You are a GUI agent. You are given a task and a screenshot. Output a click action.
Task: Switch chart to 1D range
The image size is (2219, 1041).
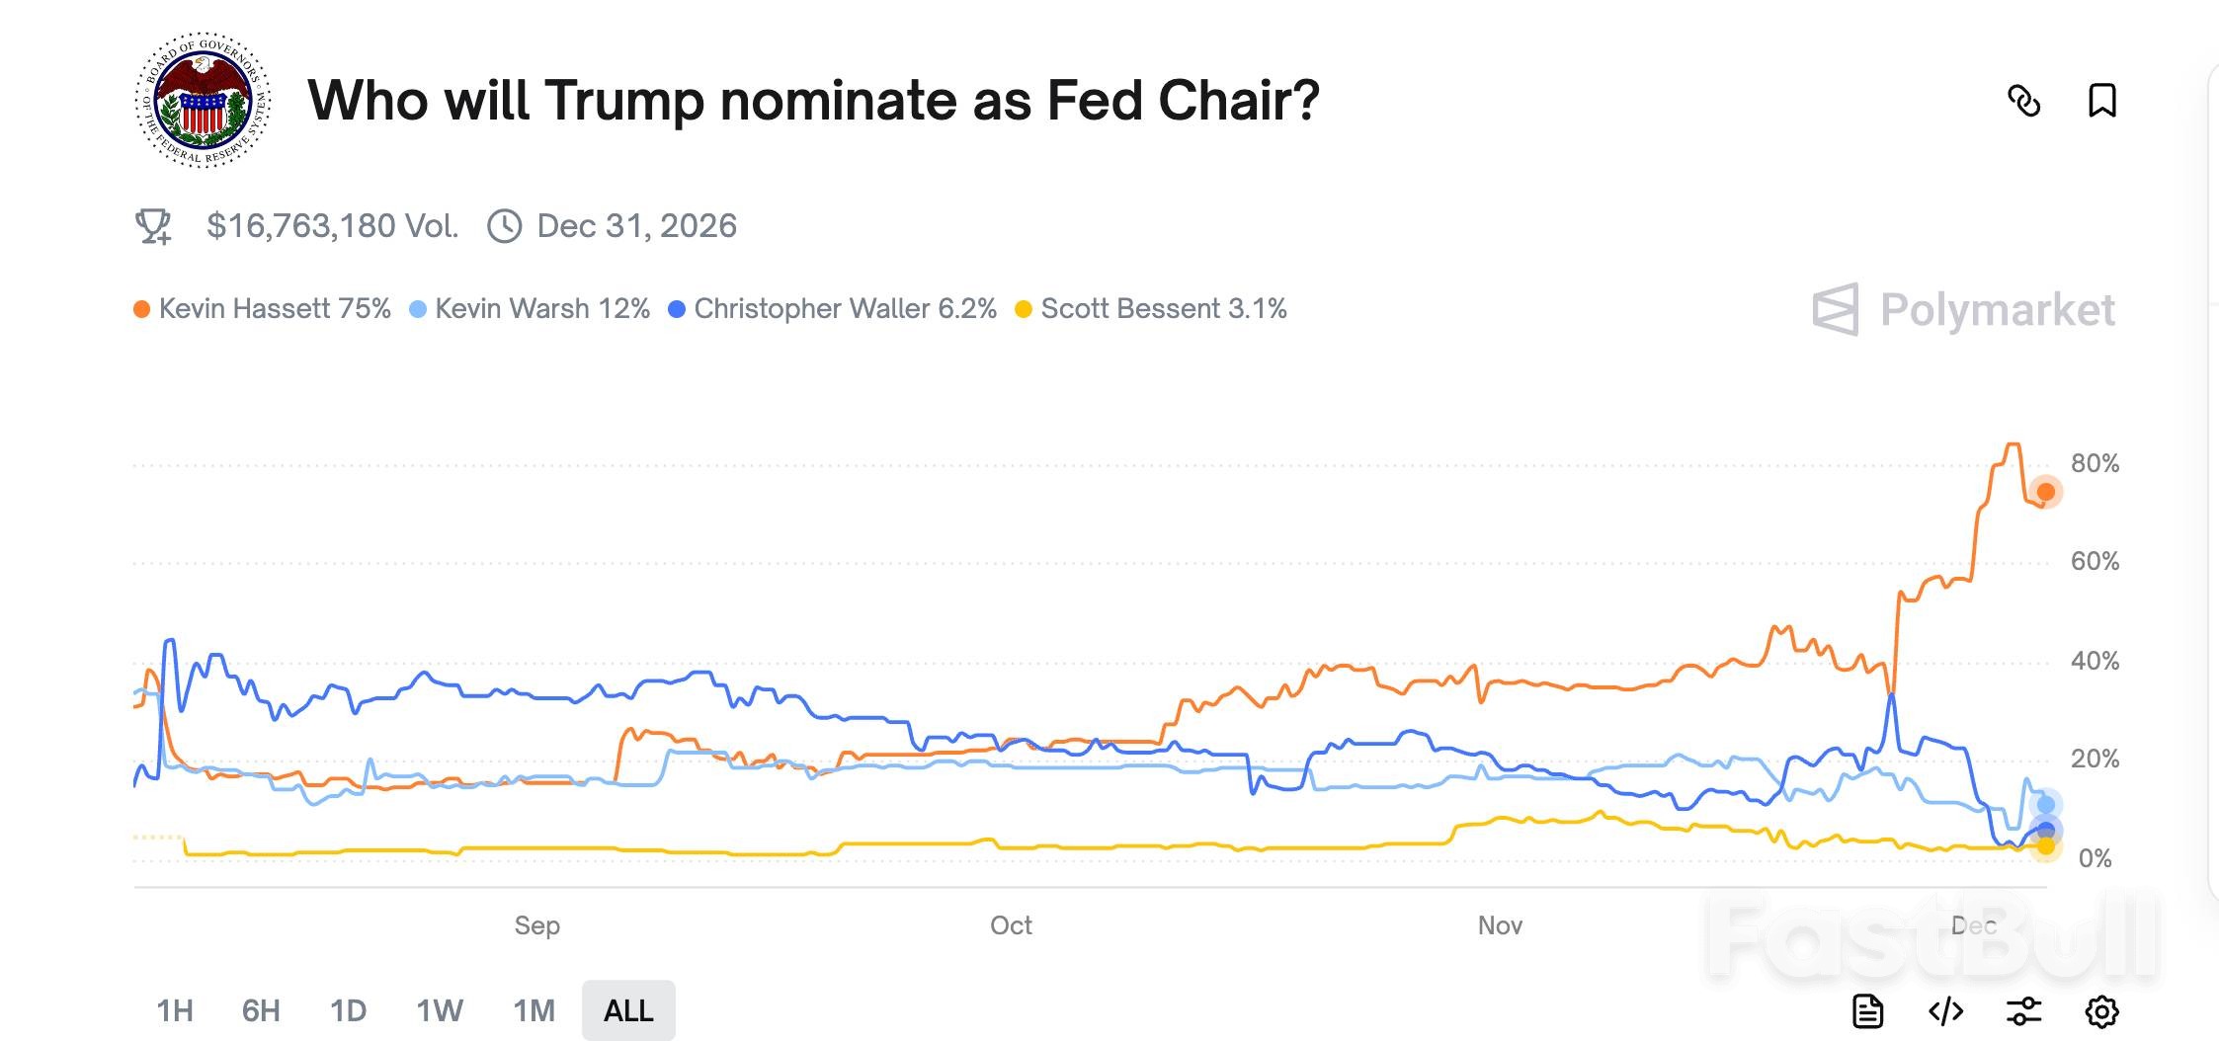348,1010
